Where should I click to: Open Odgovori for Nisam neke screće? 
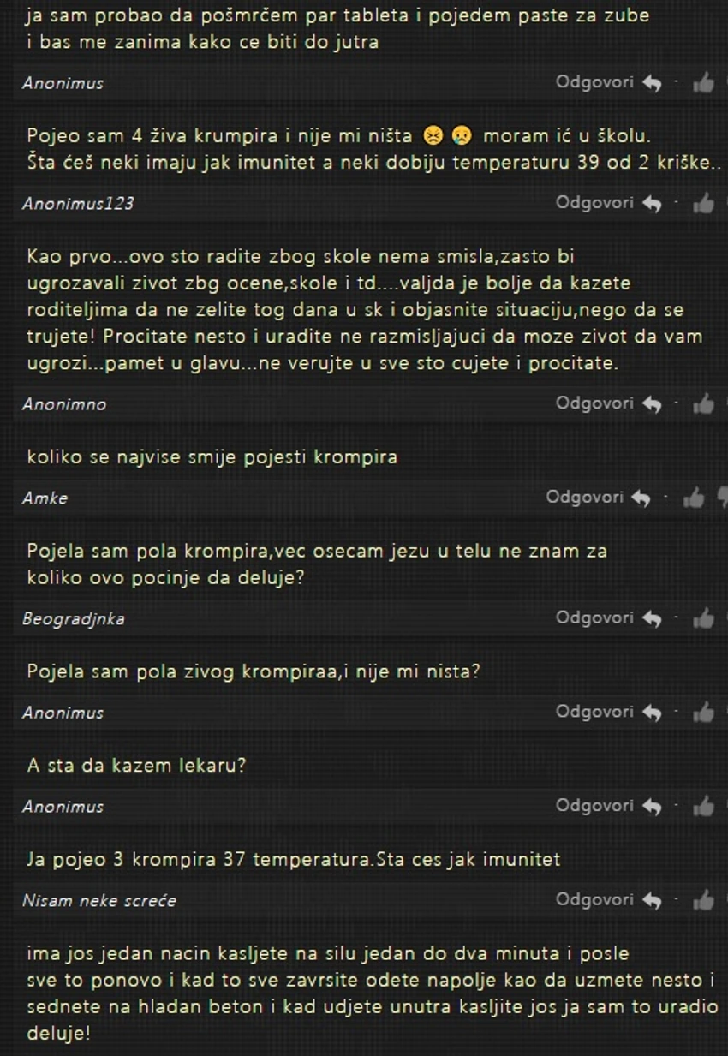594,899
